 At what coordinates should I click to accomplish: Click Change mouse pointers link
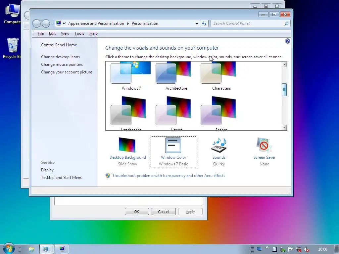[x=62, y=64]
